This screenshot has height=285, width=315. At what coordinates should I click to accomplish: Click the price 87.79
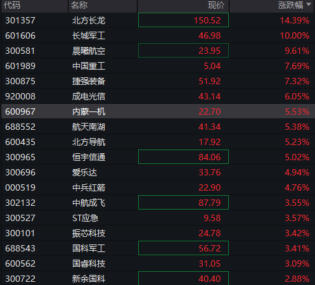[x=209, y=203]
